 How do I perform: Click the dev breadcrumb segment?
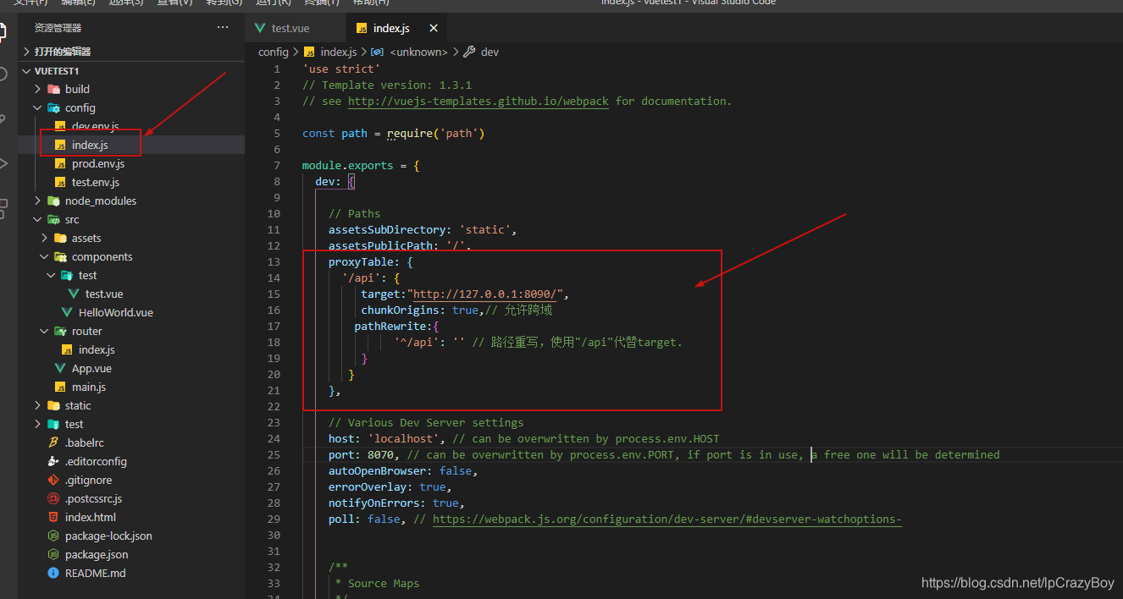click(490, 52)
